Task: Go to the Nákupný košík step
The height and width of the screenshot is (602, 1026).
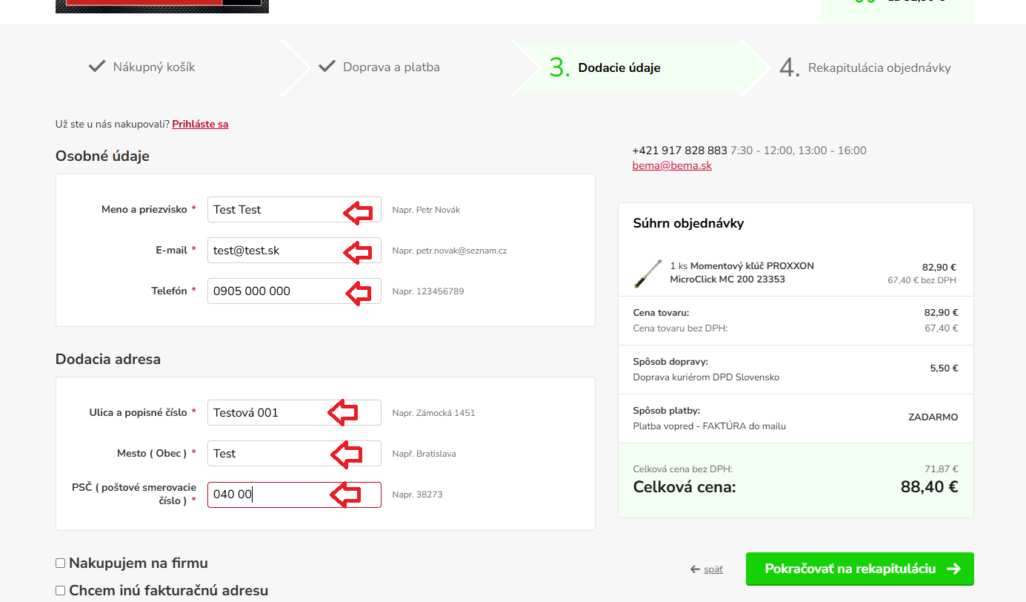Action: pos(153,67)
